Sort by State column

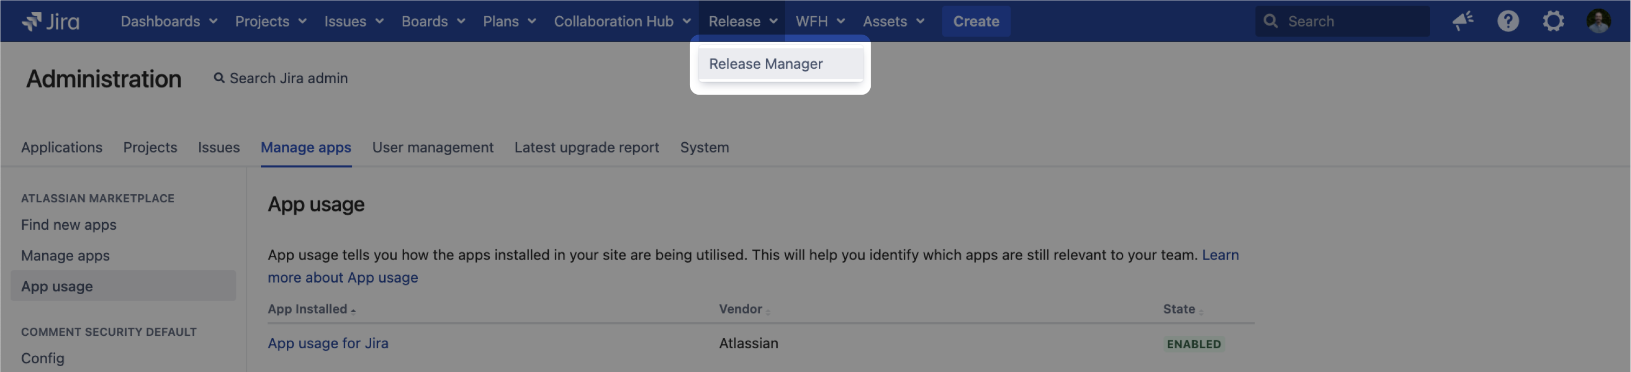[x=1183, y=309]
